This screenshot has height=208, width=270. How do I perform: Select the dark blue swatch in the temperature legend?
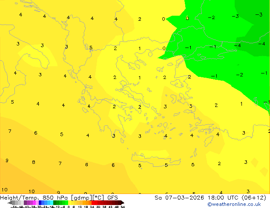click(x=40, y=202)
